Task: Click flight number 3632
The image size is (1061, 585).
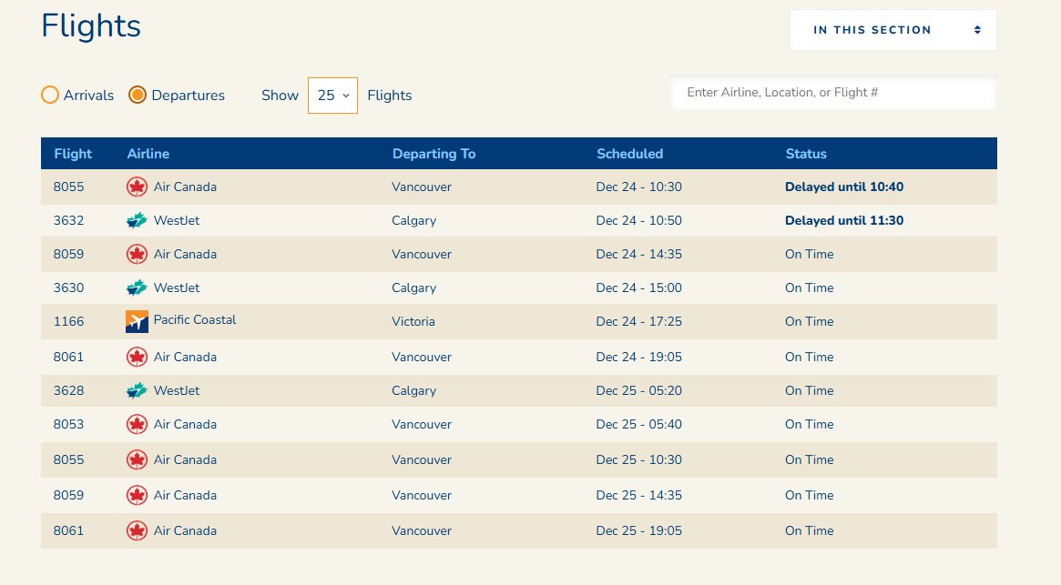Action: [69, 220]
